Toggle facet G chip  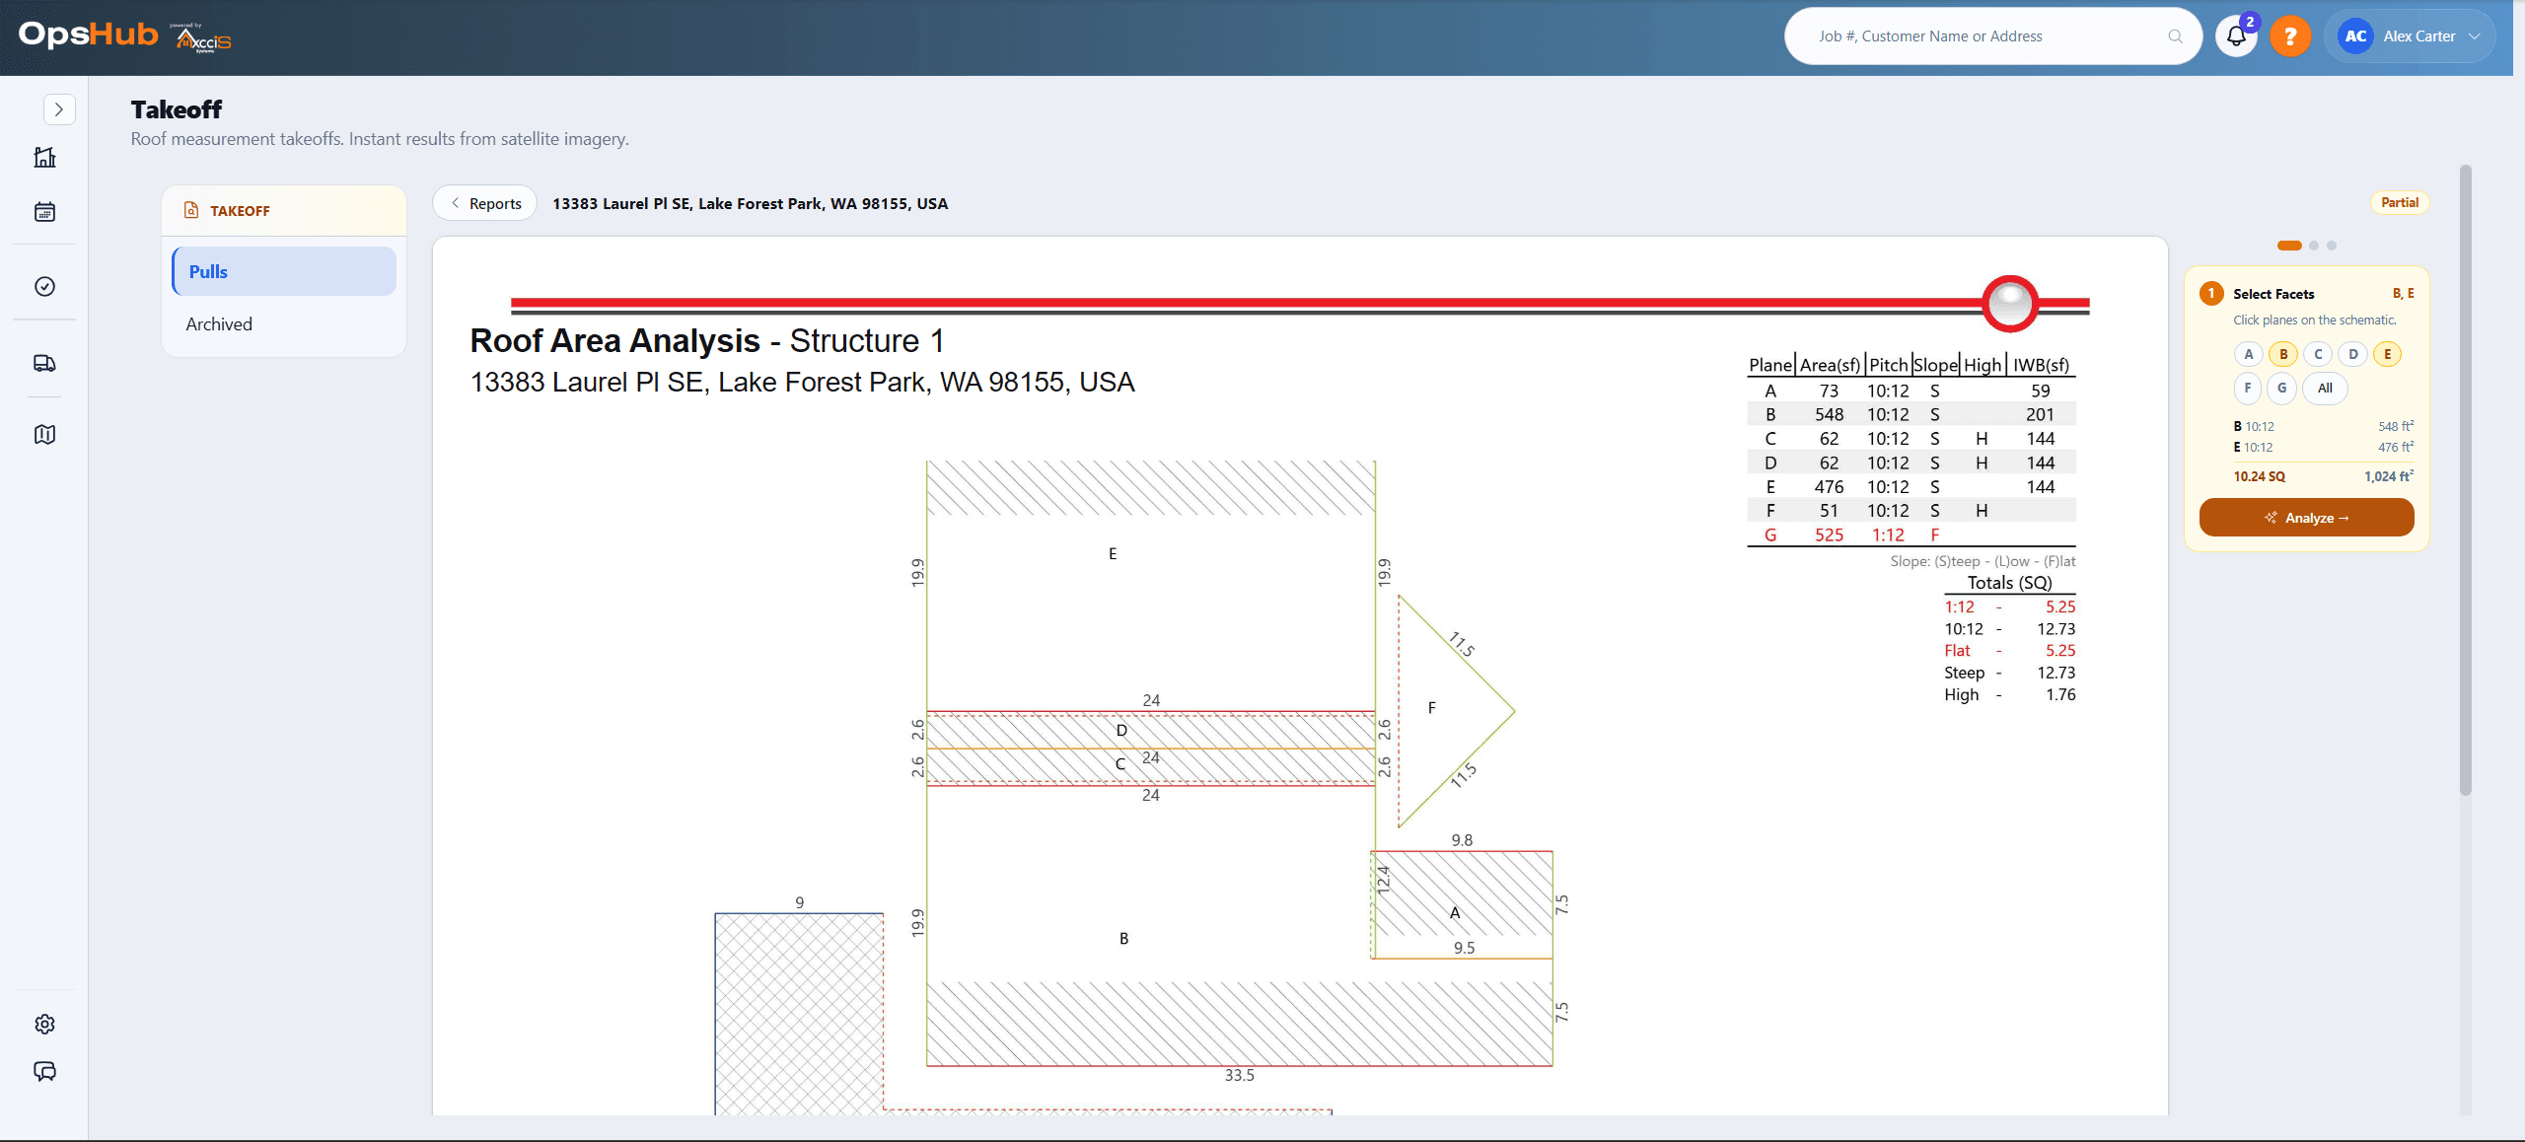2281,388
